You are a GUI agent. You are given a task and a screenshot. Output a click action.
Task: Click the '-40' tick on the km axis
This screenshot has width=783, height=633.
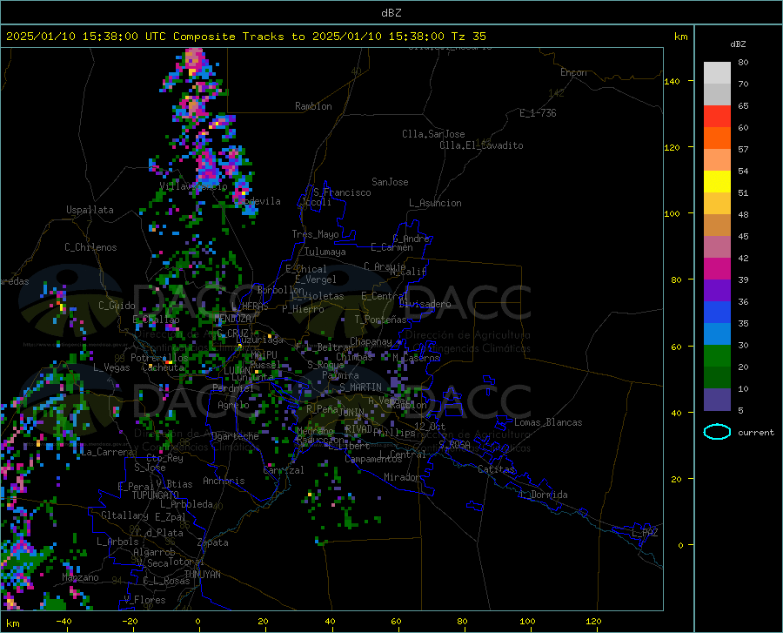tap(64, 622)
